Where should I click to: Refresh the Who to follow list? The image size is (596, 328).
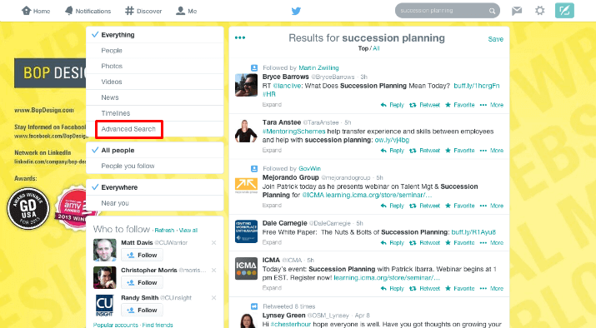tap(164, 231)
